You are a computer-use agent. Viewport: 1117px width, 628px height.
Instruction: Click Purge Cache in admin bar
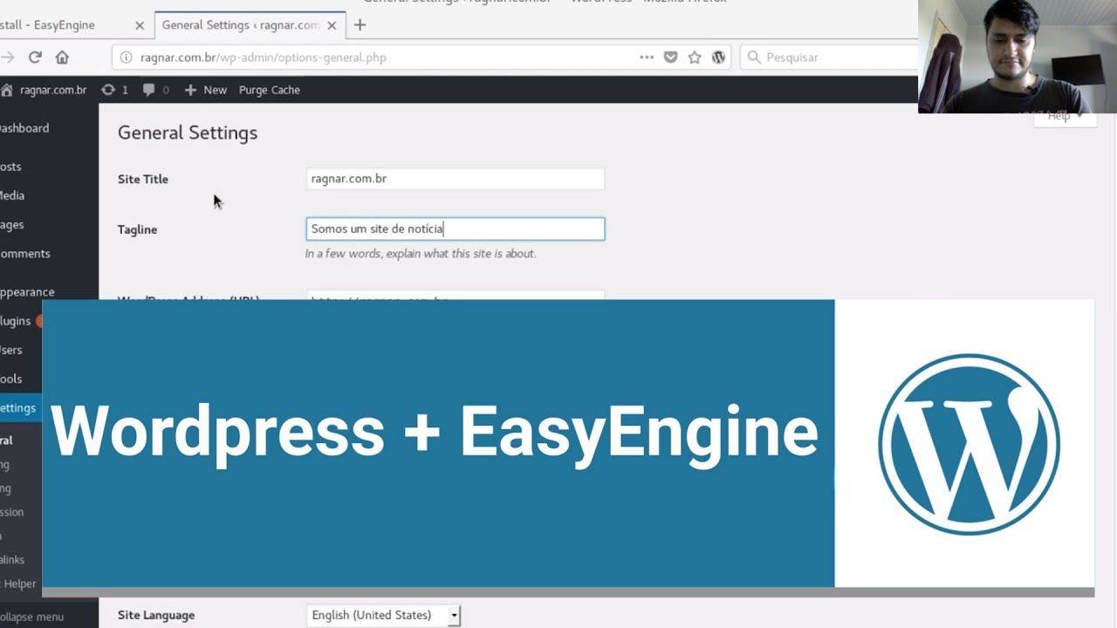[269, 90]
